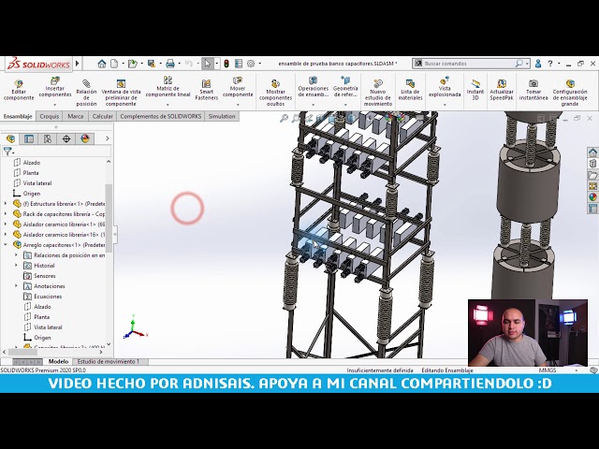
Task: Expand Relaciones de posición node
Action: pos(16,255)
